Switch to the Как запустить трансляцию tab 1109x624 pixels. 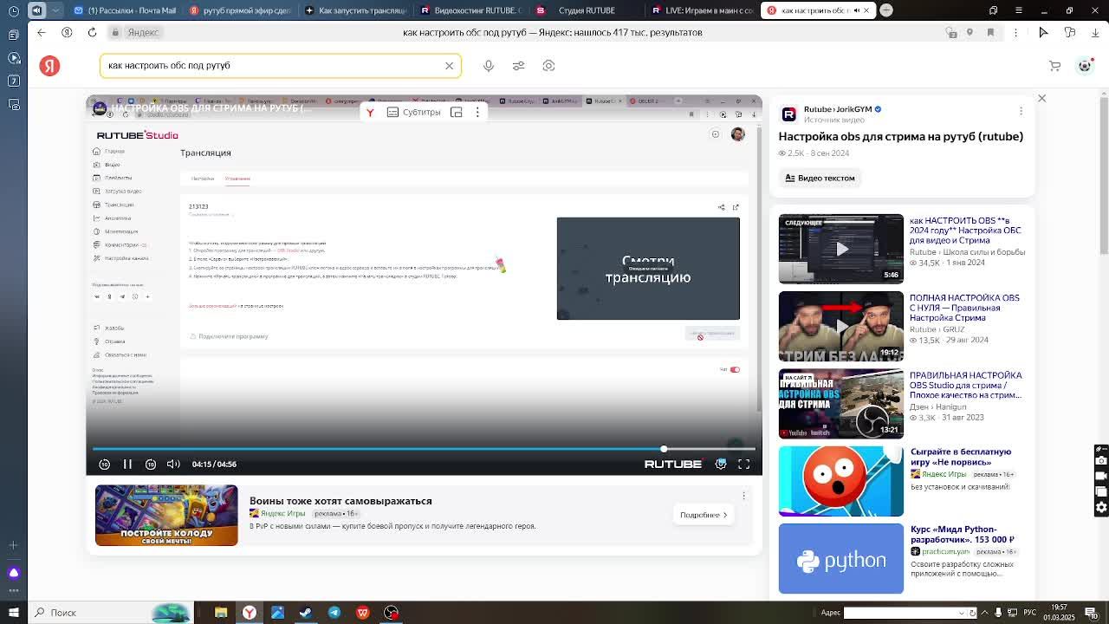pyautogui.click(x=356, y=10)
